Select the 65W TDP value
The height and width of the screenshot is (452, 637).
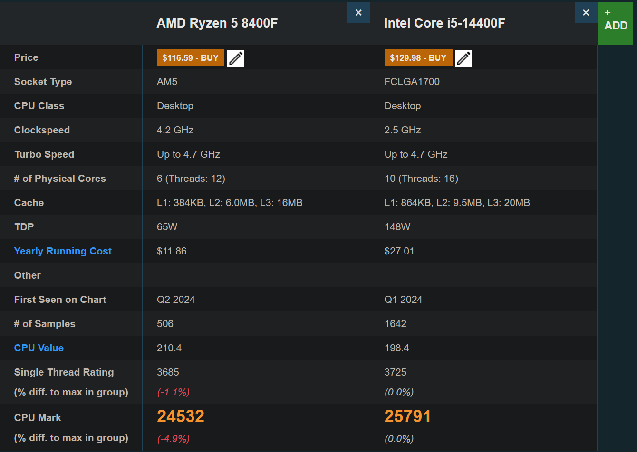click(167, 227)
